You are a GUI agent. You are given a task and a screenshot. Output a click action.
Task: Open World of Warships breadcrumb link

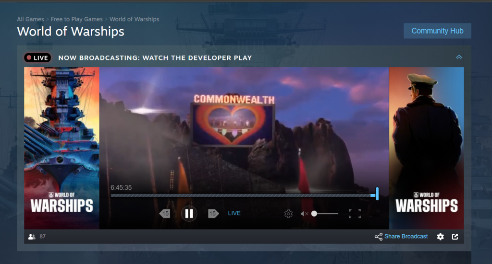(x=135, y=19)
